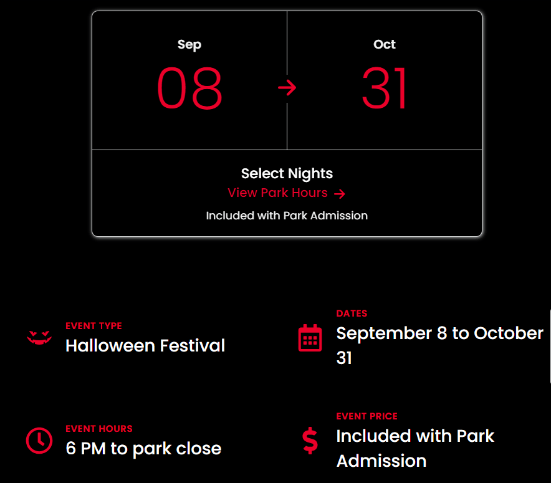The image size is (551, 483).
Task: Click the red calendar icon
Action: 310,338
